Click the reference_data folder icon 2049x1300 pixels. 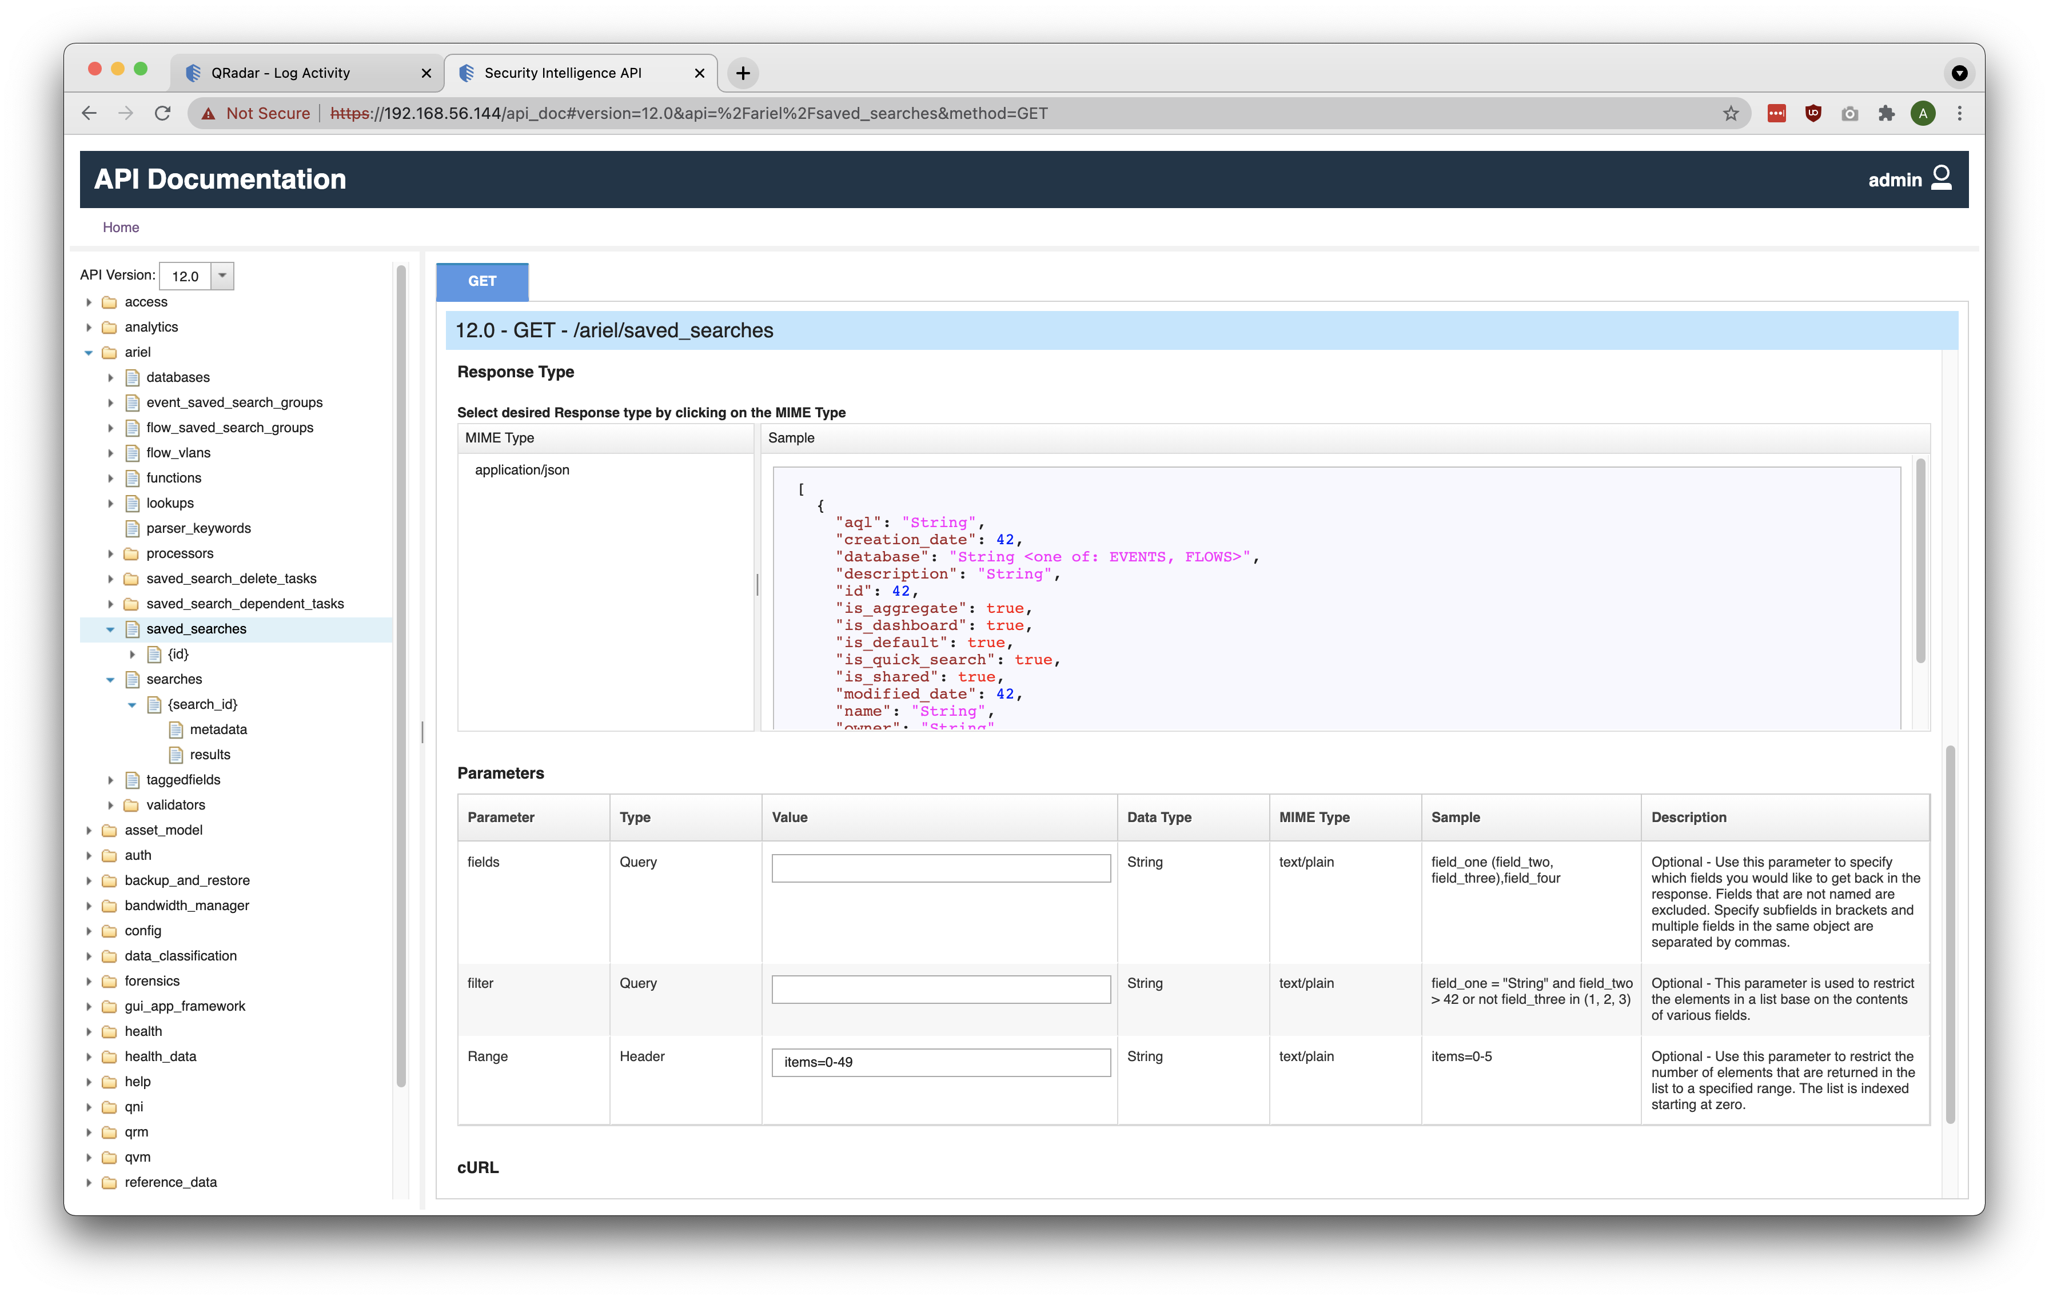tap(110, 1183)
